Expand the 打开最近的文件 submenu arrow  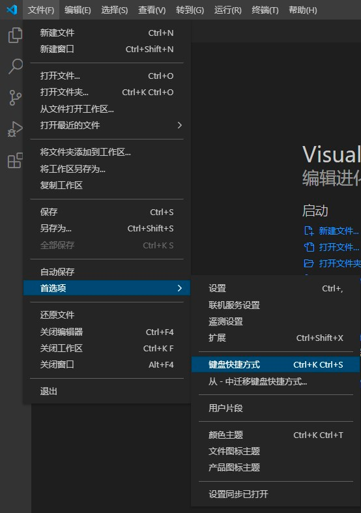(x=179, y=125)
